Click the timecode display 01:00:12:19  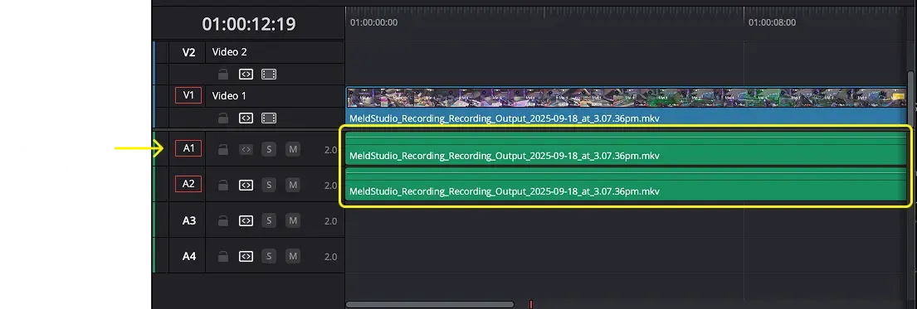click(x=249, y=24)
